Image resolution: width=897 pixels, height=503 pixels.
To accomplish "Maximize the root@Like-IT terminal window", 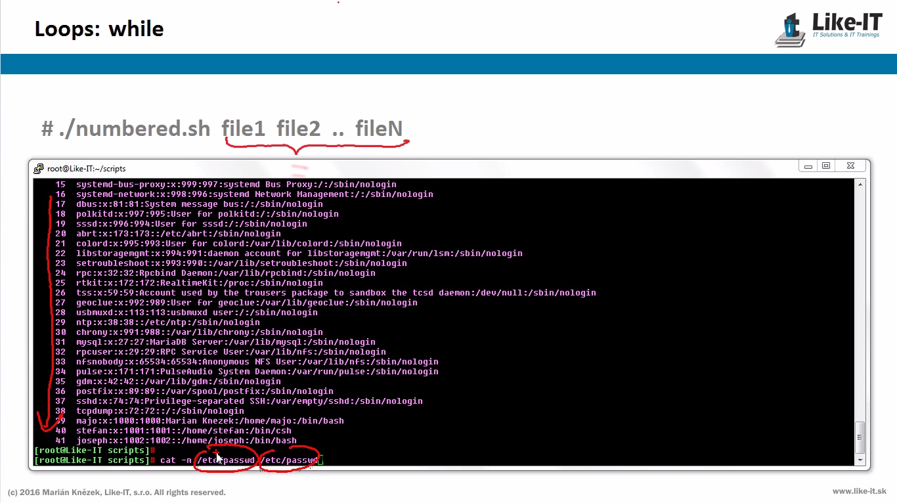I will pos(826,167).
